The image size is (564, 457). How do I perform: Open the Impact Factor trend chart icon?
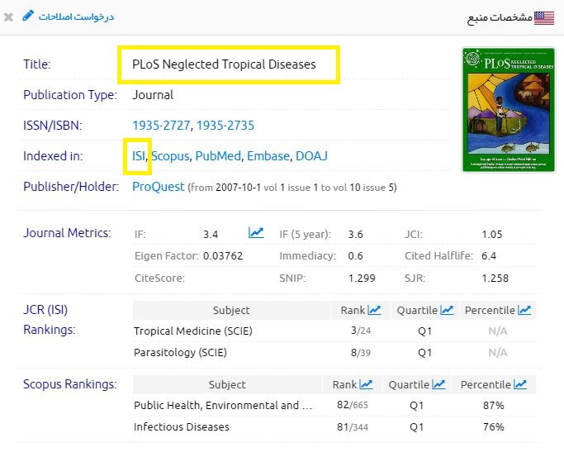[x=256, y=233]
